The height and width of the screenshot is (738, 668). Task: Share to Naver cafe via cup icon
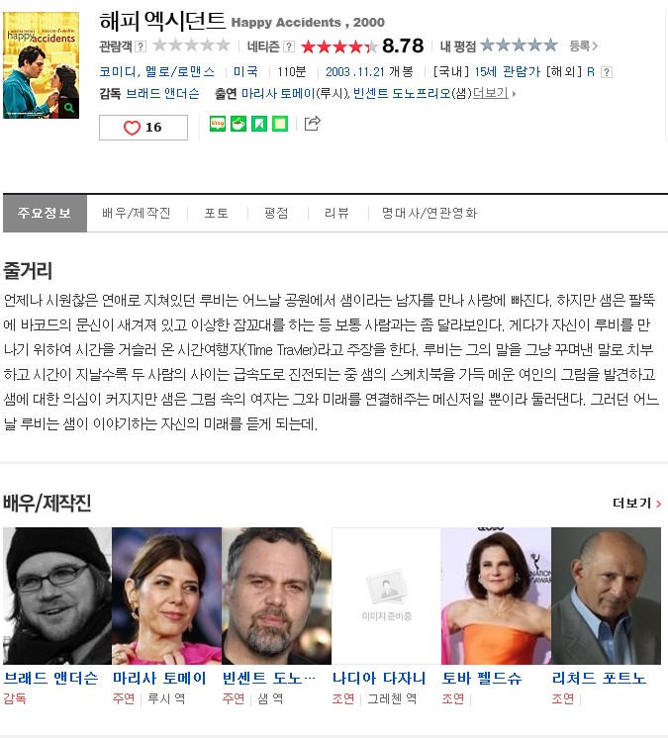pos(239,124)
